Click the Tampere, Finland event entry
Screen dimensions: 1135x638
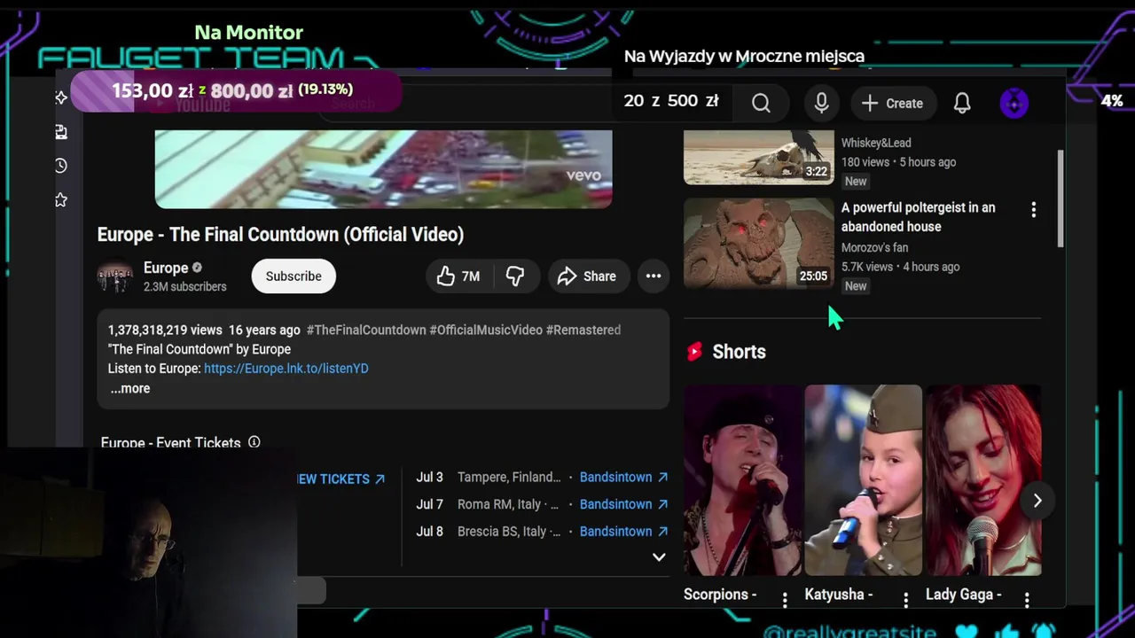click(509, 477)
